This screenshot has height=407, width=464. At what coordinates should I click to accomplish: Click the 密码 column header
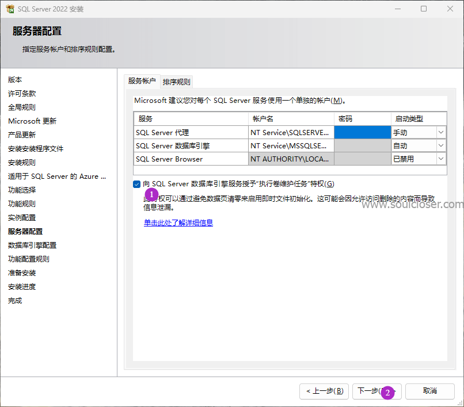coord(363,119)
